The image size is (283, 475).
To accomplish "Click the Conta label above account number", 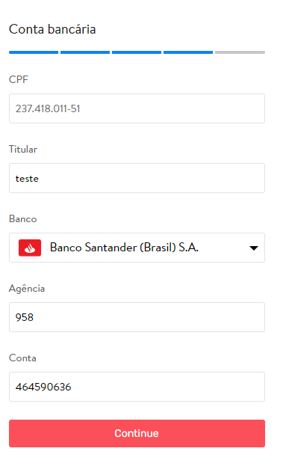I will click(22, 358).
